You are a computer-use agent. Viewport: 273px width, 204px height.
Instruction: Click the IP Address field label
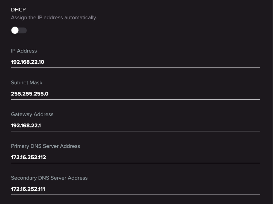[24, 51]
